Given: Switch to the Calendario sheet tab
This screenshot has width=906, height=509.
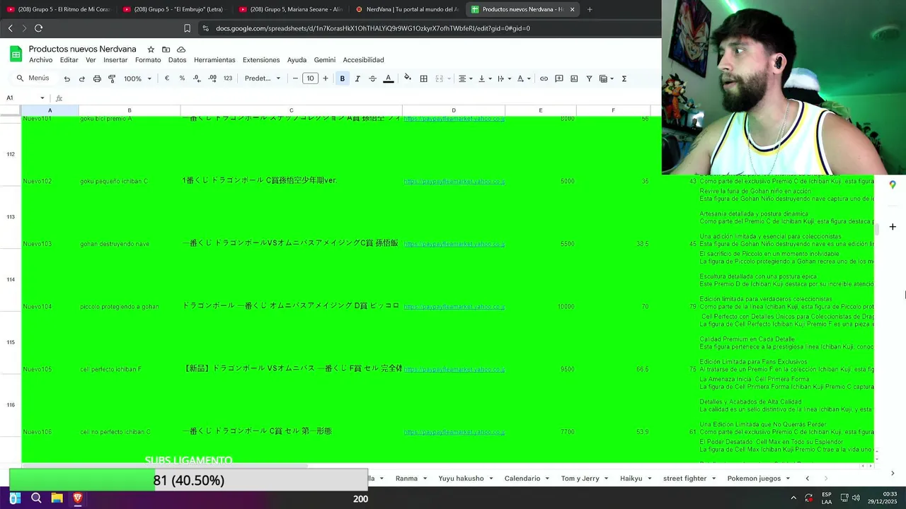Looking at the screenshot, I should coord(522,479).
